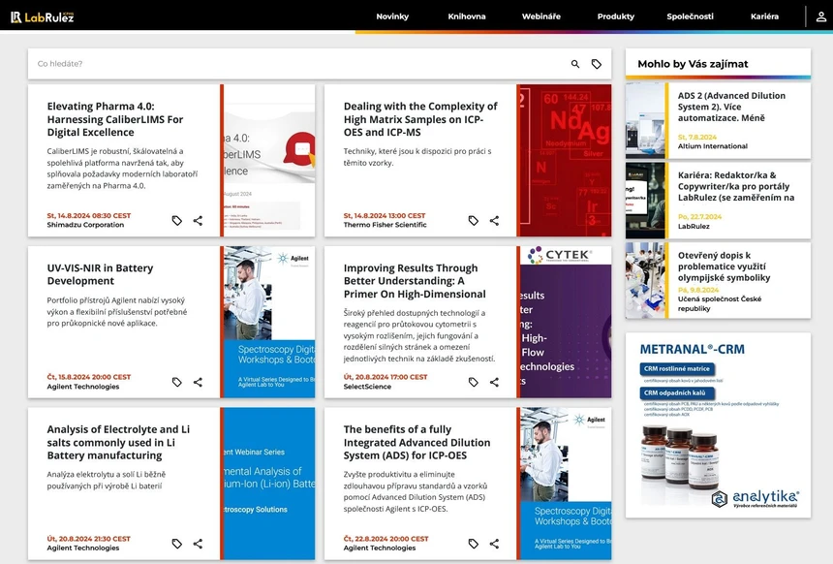Click tag icon on Analysis of Electrolyte card
The image size is (833, 564).
(177, 544)
